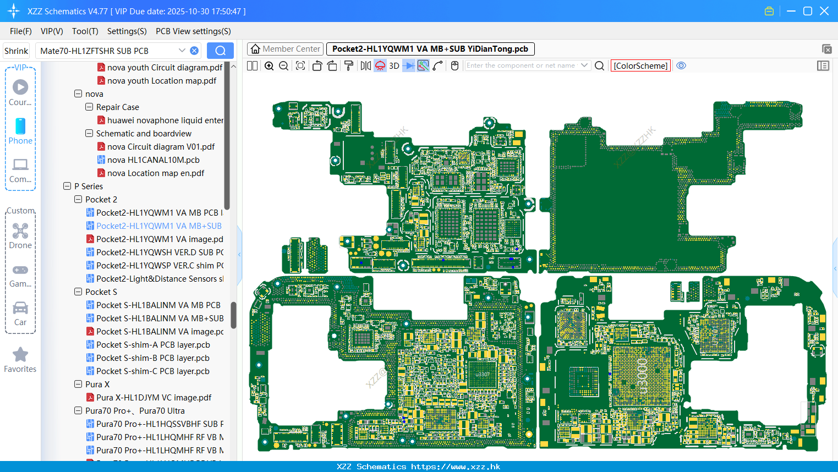
Task: Collapse the Pocket S node
Action: 78,292
